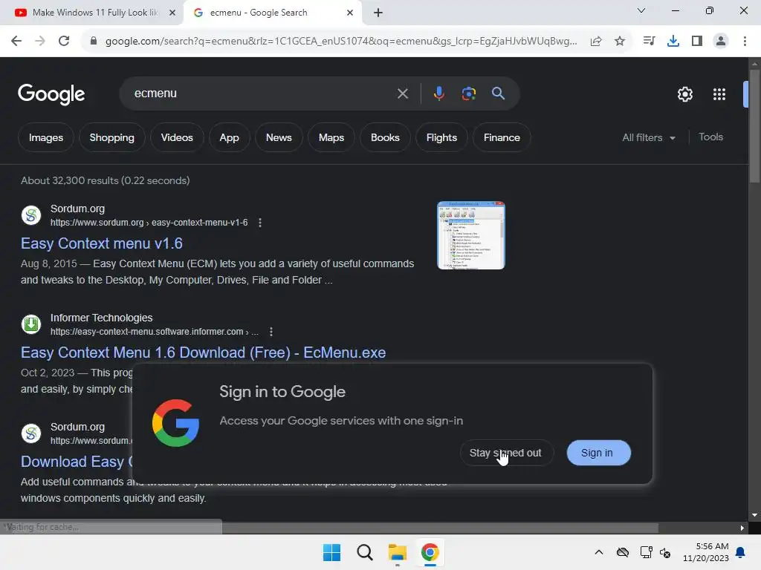Open File Explorer from the taskbar
The width and height of the screenshot is (761, 570).
pos(397,552)
